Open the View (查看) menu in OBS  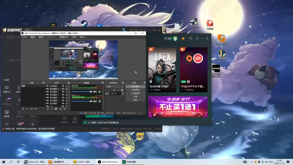point(41,37)
